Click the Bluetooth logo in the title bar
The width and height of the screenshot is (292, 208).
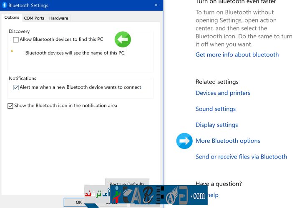(4, 5)
